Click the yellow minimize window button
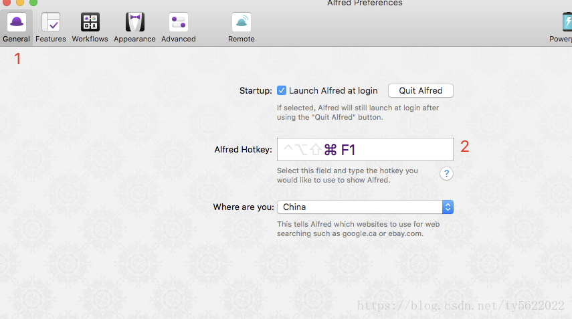This screenshot has width=572, height=319. pos(20,2)
